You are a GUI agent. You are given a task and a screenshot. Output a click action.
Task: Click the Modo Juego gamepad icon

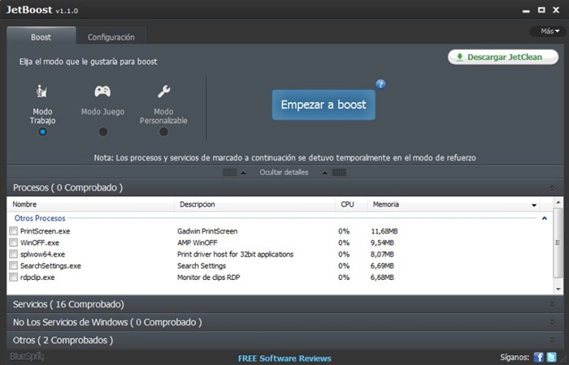102,91
